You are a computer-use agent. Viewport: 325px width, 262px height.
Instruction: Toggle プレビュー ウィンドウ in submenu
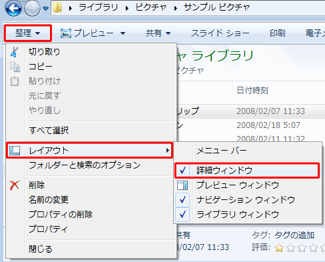(248, 185)
